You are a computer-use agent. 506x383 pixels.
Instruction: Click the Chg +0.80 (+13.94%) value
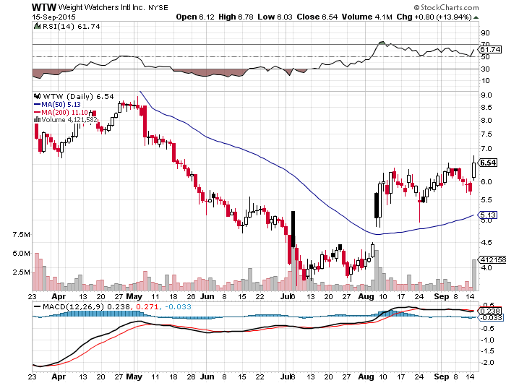click(434, 17)
